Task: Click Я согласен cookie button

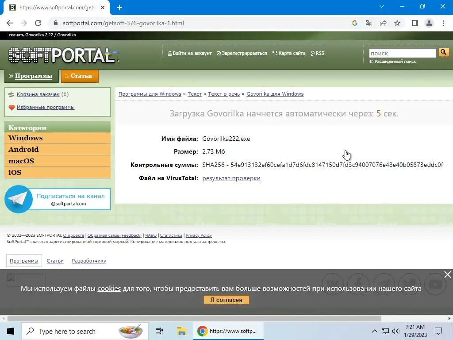Action: point(226,300)
